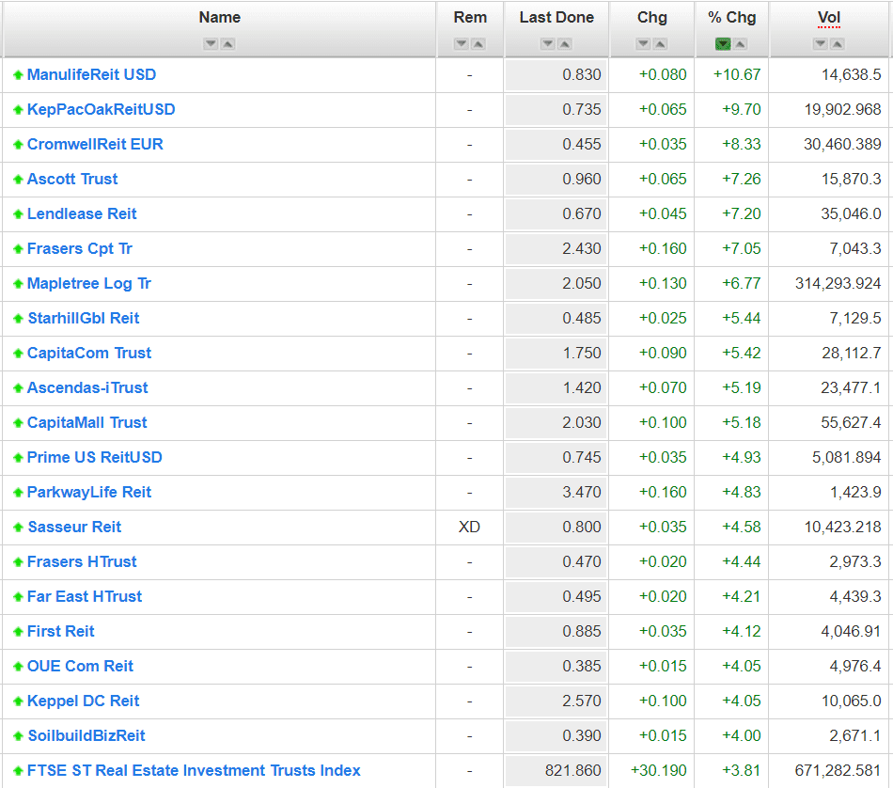
Task: Open KepPacOakReitUSD stock link
Action: pos(102,109)
